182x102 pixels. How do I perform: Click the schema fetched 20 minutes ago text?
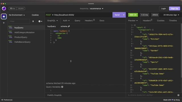pos(61,83)
